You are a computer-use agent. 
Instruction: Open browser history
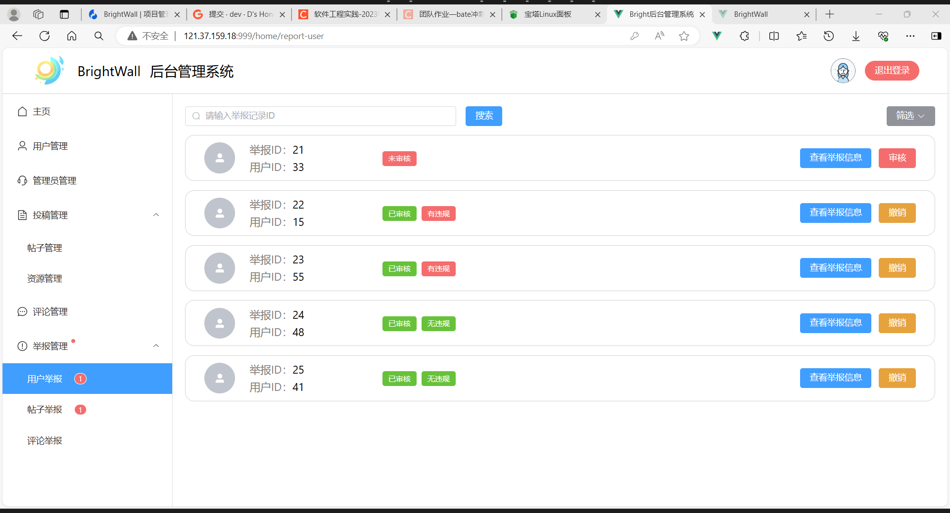[x=829, y=36]
